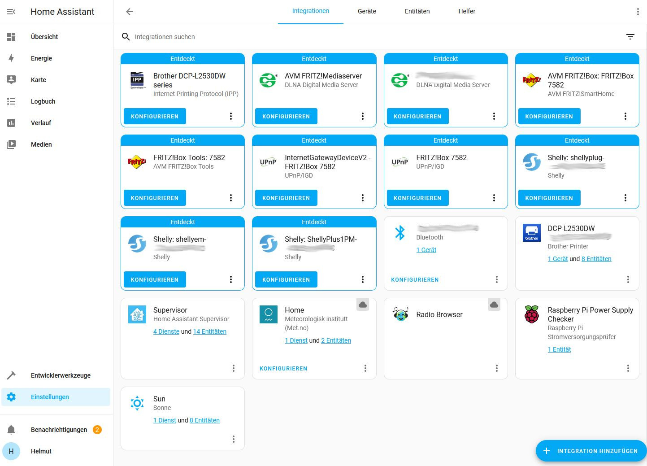
Task: Click Konfigurieren on Bluetooth card
Action: [415, 279]
